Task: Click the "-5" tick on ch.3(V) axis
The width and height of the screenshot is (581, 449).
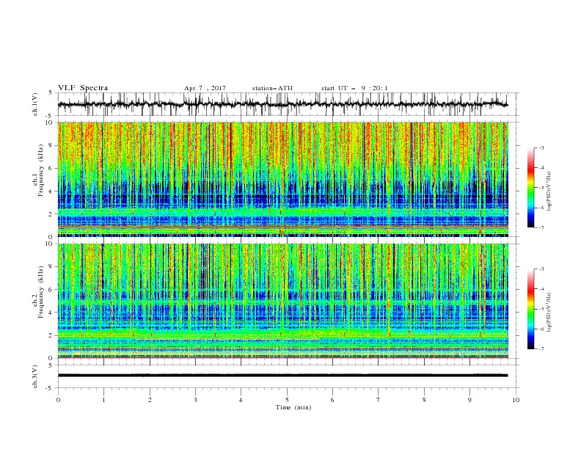Action: click(50, 388)
